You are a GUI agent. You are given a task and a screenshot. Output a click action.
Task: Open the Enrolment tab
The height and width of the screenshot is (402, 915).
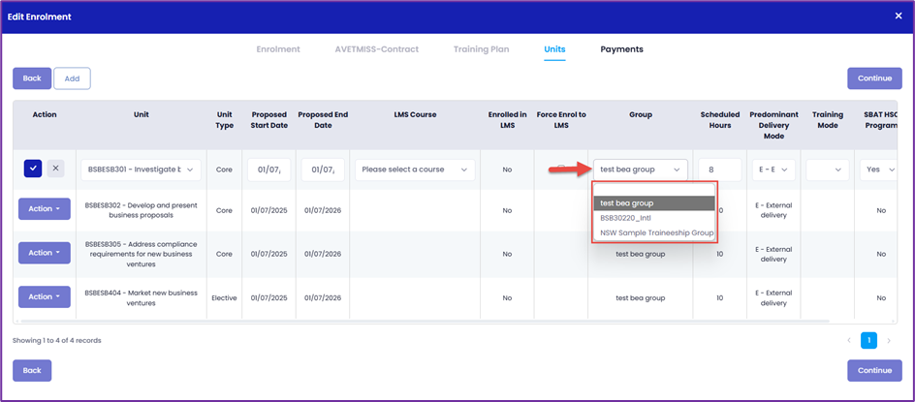click(x=278, y=49)
